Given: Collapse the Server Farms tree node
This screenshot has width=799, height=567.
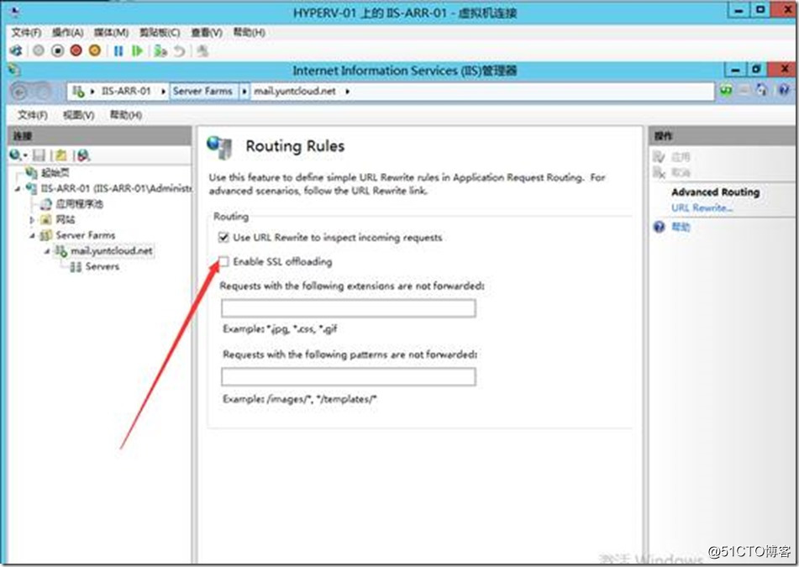Looking at the screenshot, I should point(32,235).
